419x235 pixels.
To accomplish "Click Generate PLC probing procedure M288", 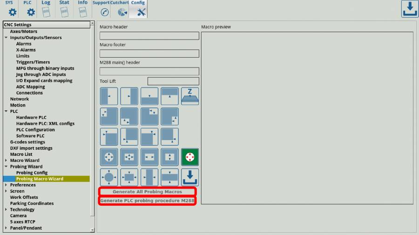I will pyautogui.click(x=147, y=201).
